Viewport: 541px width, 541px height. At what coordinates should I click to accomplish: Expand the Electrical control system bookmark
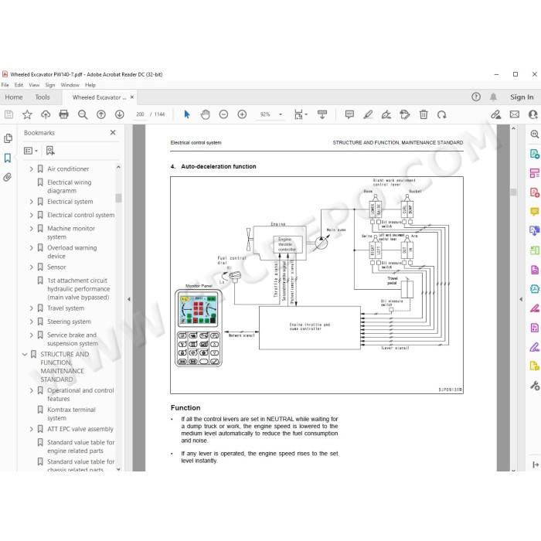click(32, 215)
